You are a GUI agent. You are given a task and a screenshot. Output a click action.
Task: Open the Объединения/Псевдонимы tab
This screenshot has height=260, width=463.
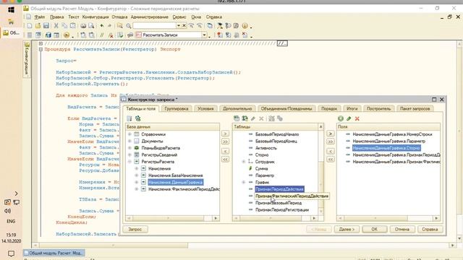tap(286, 108)
